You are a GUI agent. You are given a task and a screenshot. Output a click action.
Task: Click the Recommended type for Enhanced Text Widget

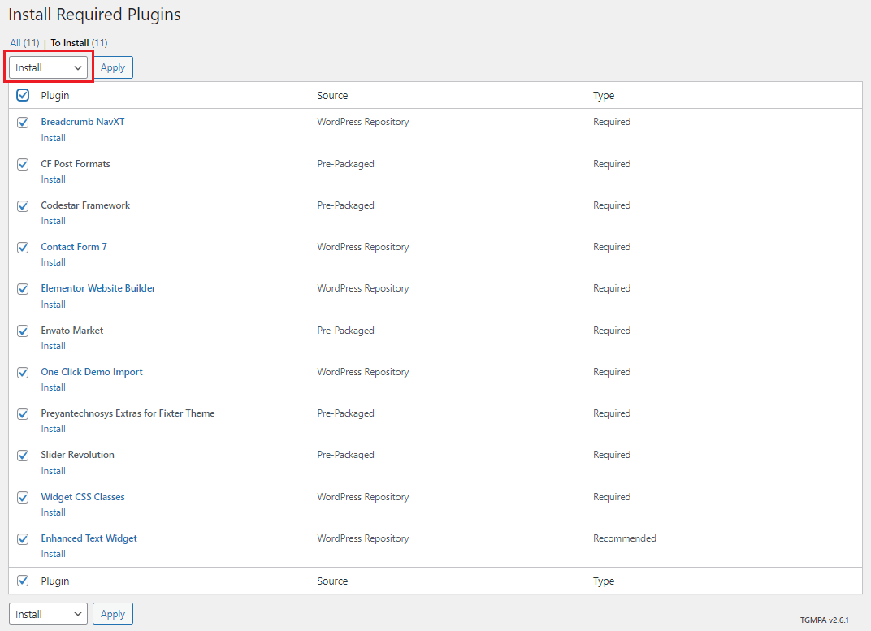point(624,538)
